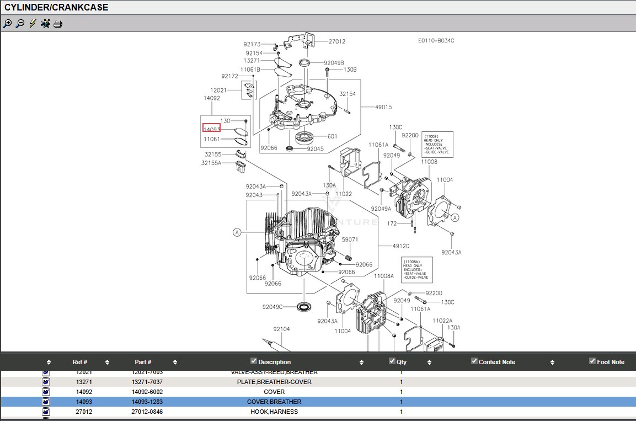Viewport: 636px width, 421px height.
Task: Click the zoom out magnifier icon
Action: pyautogui.click(x=20, y=24)
